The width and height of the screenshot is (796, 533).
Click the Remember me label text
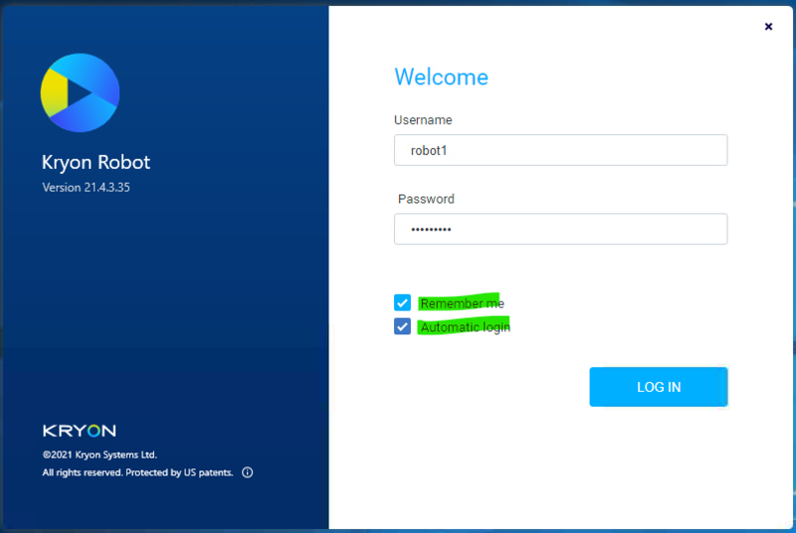[462, 303]
